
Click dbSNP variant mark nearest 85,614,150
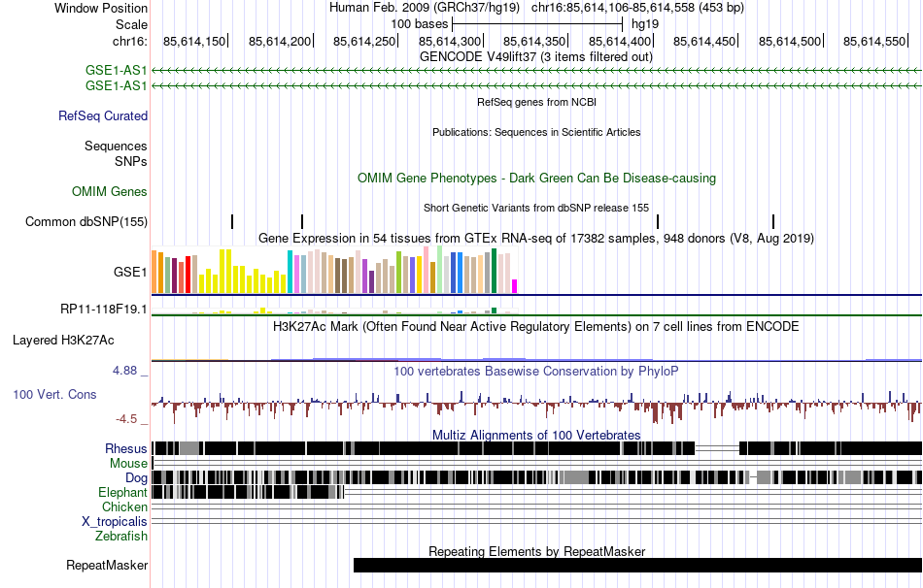(232, 221)
